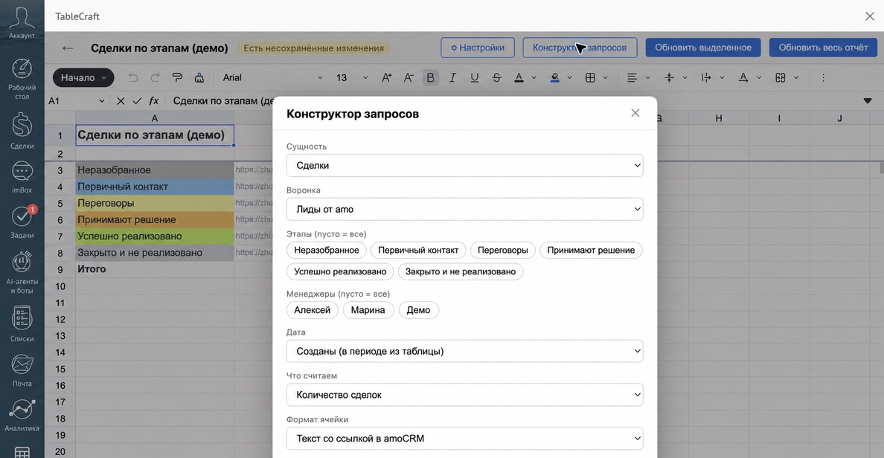Click the merge cells icon
This screenshot has height=458, width=884.
point(781,78)
